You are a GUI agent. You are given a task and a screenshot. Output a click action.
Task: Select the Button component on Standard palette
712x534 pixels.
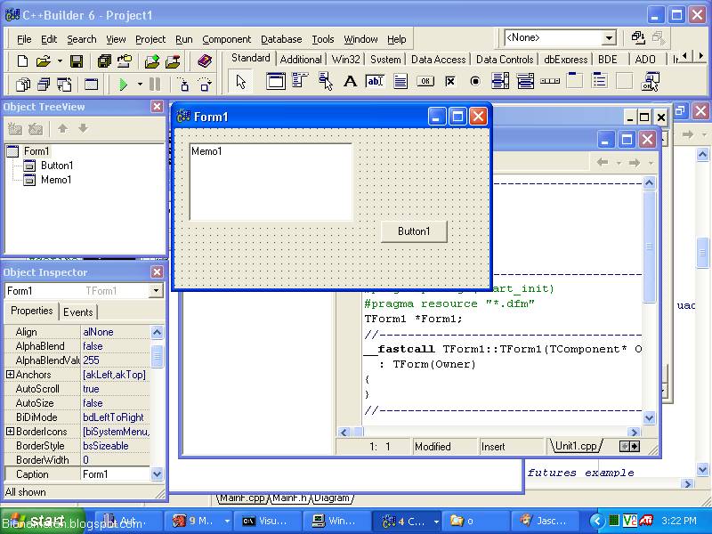click(424, 81)
